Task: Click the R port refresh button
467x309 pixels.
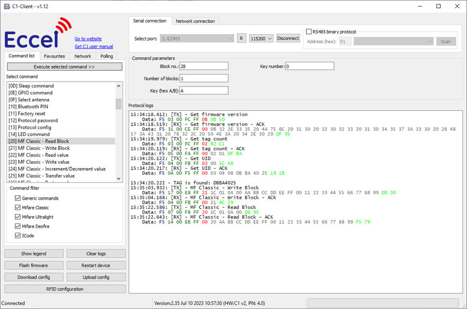Action: pos(242,38)
